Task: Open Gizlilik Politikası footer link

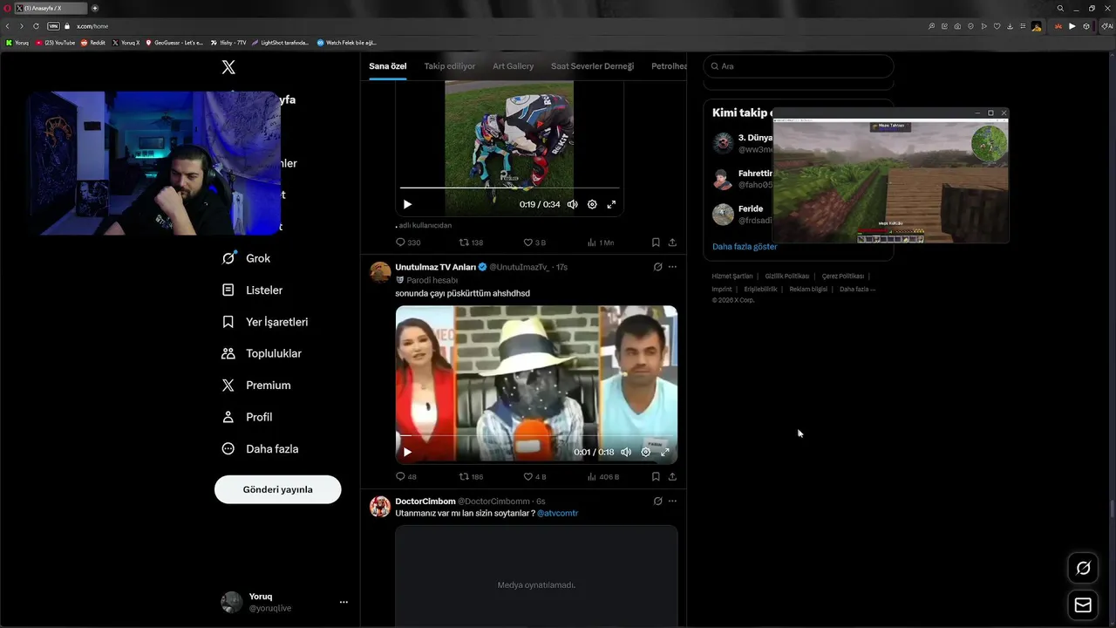Action: coord(786,276)
